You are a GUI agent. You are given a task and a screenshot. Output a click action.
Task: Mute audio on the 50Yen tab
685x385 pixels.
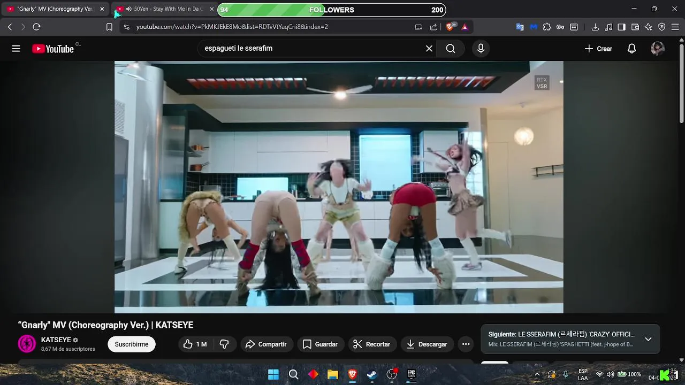128,9
